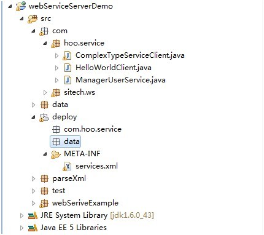
Task: Collapse the webServiceServerDemo project node
Action: click(10, 6)
